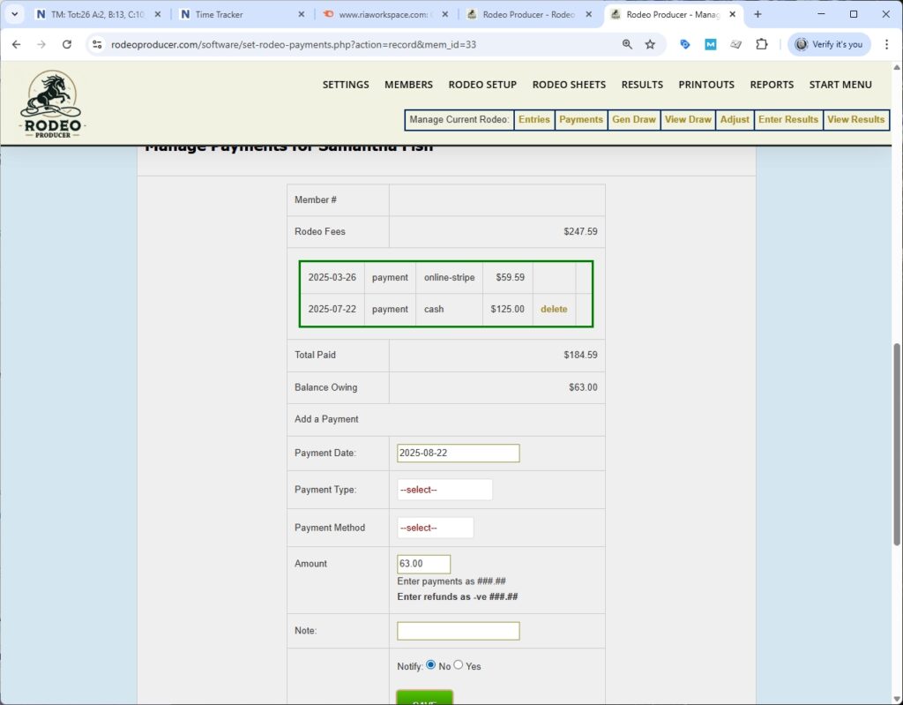Click the Payments toolbar button
This screenshot has height=705, width=903.
580,119
